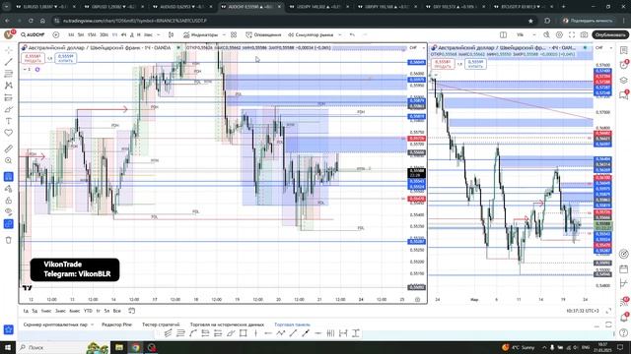This screenshot has height=354, width=631.
Task: Open CHF currency dropdown on left chart
Action: 416,48
